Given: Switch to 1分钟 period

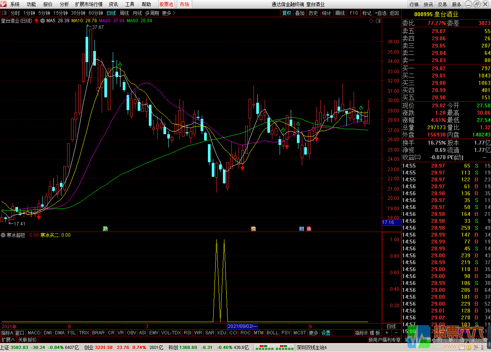Looking at the screenshot, I should 30,13.
